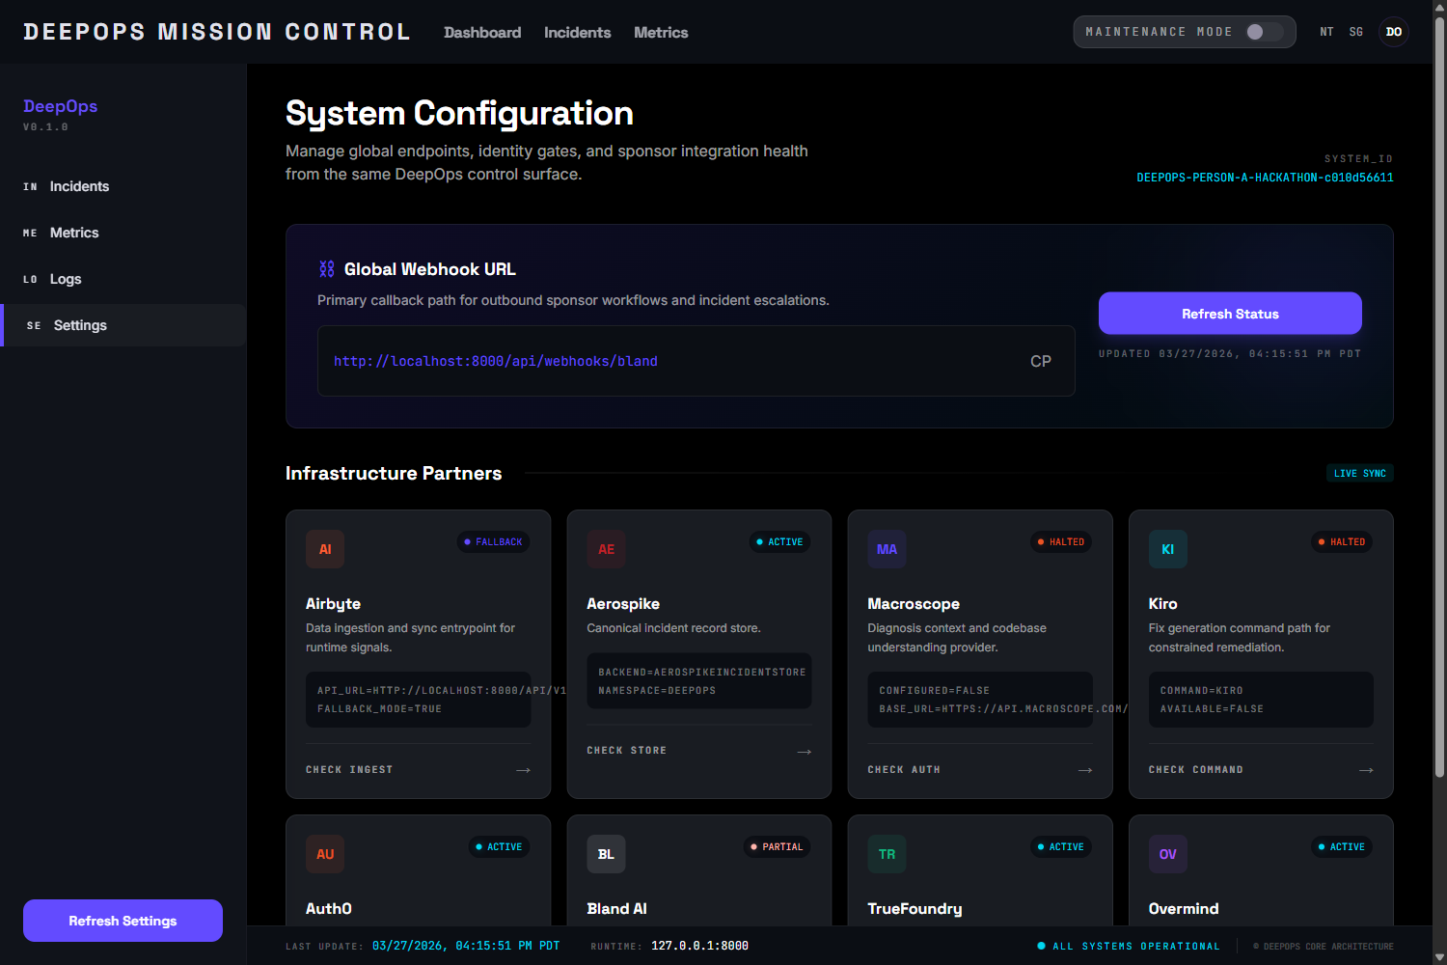Click the Aerospike AE icon badge
Screen dimensions: 1447x965
(606, 549)
